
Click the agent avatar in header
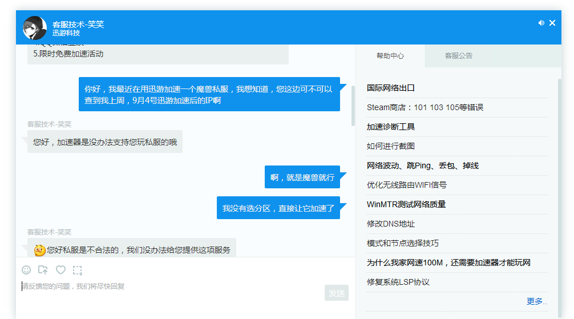[x=35, y=28]
